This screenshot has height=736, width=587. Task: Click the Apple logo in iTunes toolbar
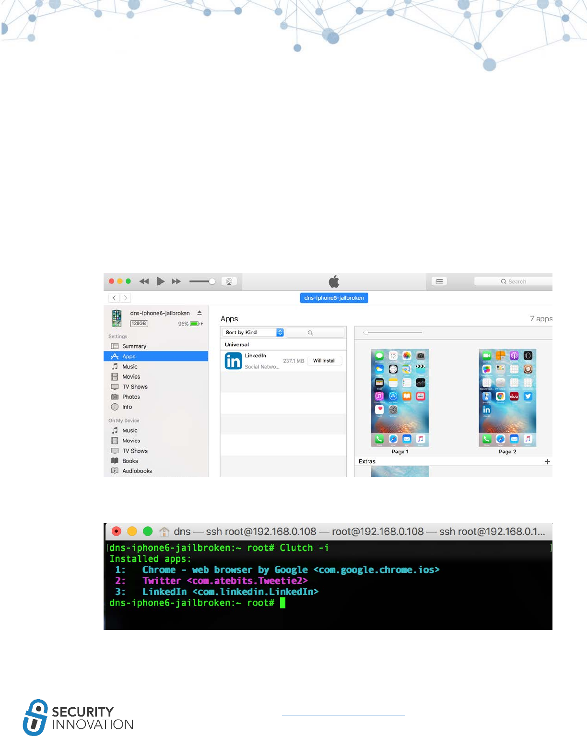coord(334,281)
